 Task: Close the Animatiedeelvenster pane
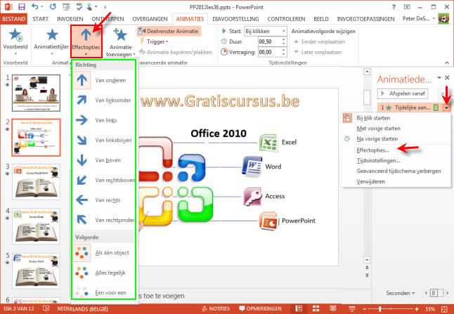(x=448, y=77)
